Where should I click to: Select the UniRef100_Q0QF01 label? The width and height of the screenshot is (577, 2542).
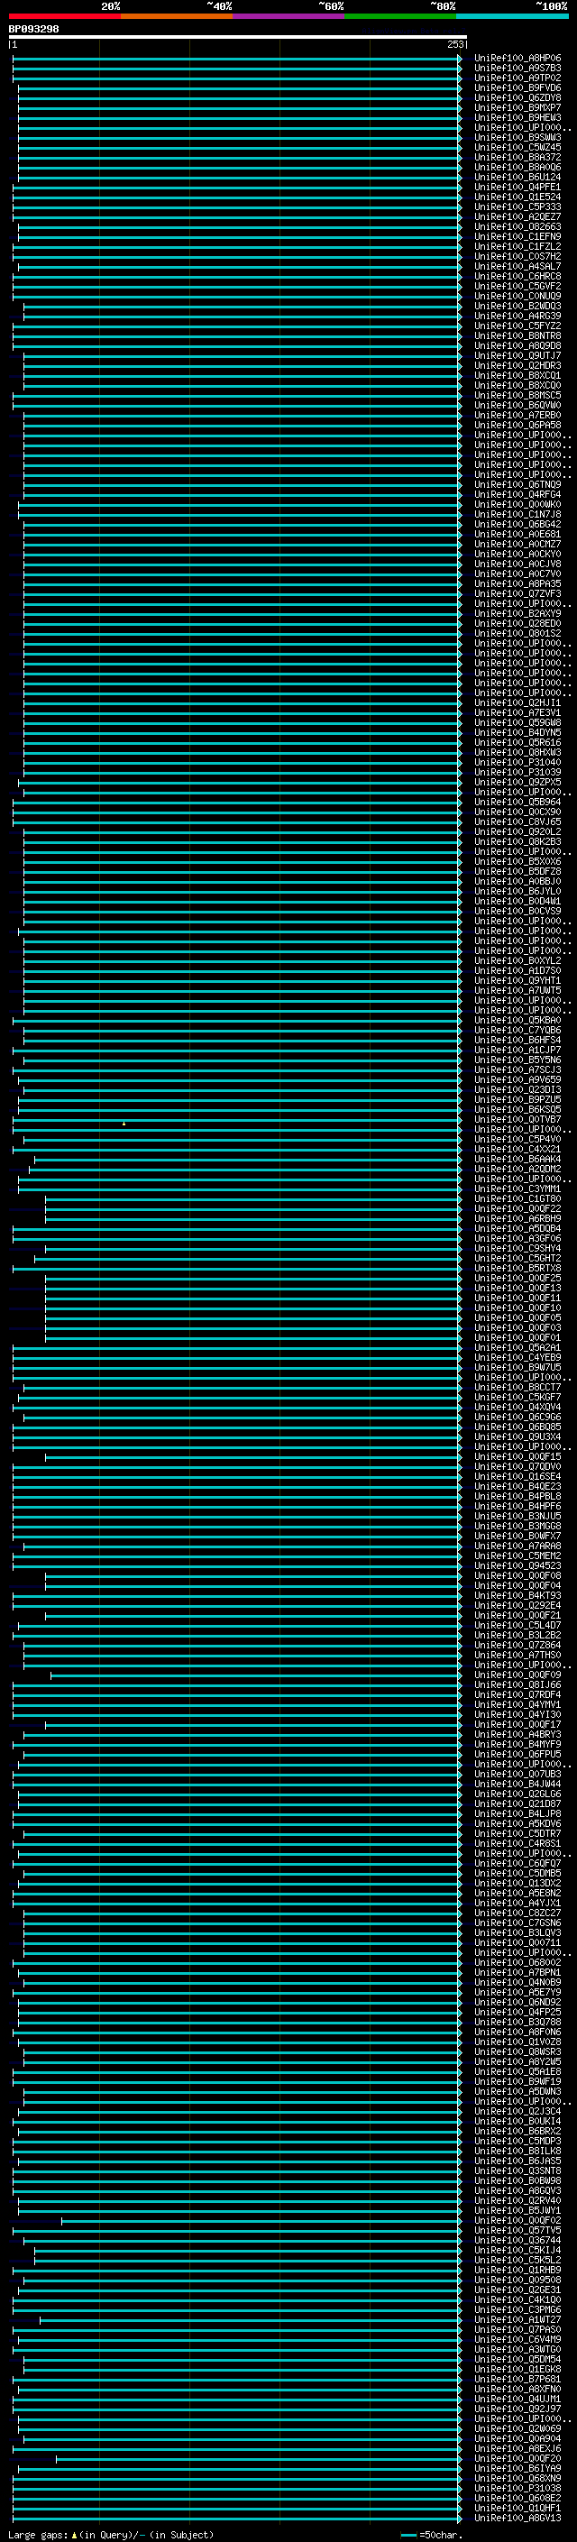coord(517,1337)
